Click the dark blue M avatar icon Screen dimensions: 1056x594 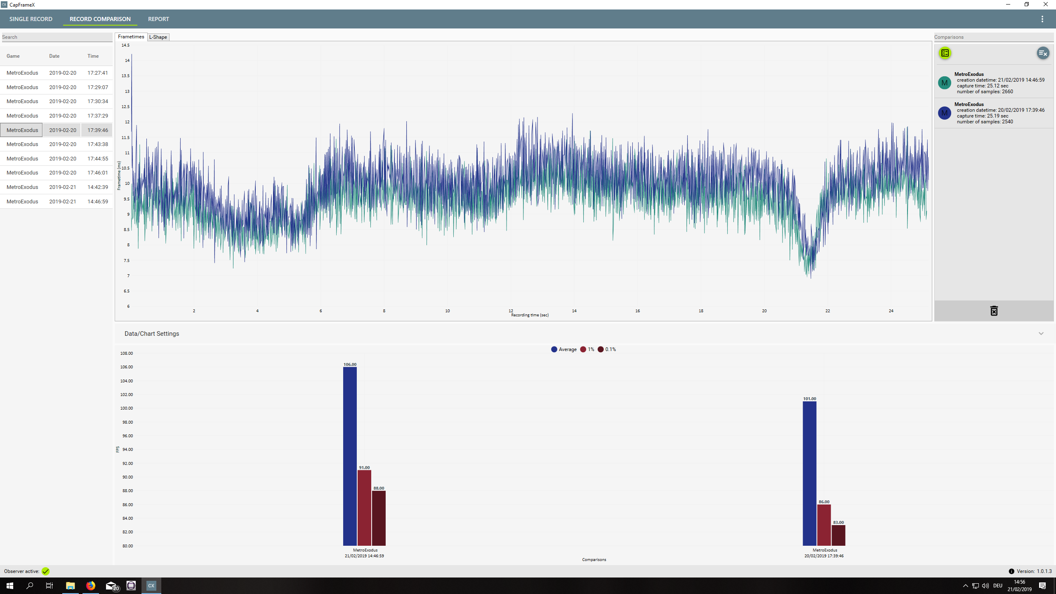coord(944,113)
